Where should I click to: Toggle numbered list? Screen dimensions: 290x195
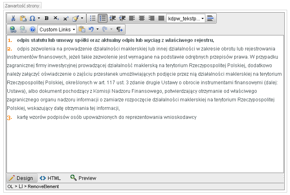pyautogui.click(x=103, y=18)
